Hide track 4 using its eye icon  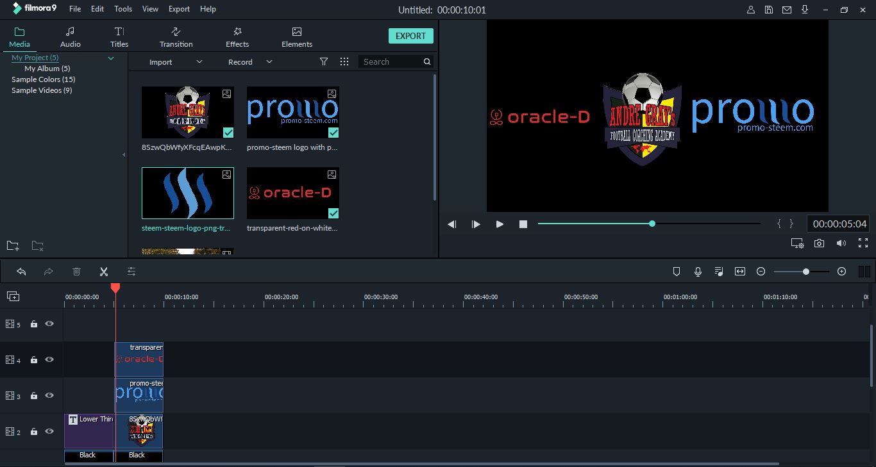(x=49, y=360)
